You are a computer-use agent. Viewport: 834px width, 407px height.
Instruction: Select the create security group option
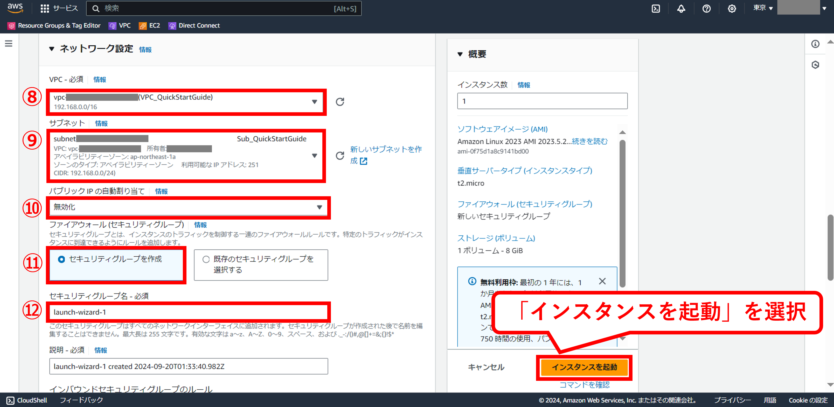pos(61,259)
